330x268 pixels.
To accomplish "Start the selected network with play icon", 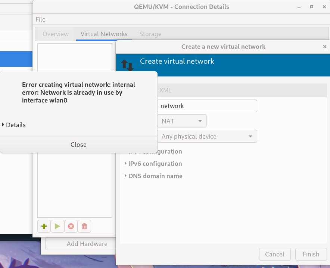I will tap(57, 226).
